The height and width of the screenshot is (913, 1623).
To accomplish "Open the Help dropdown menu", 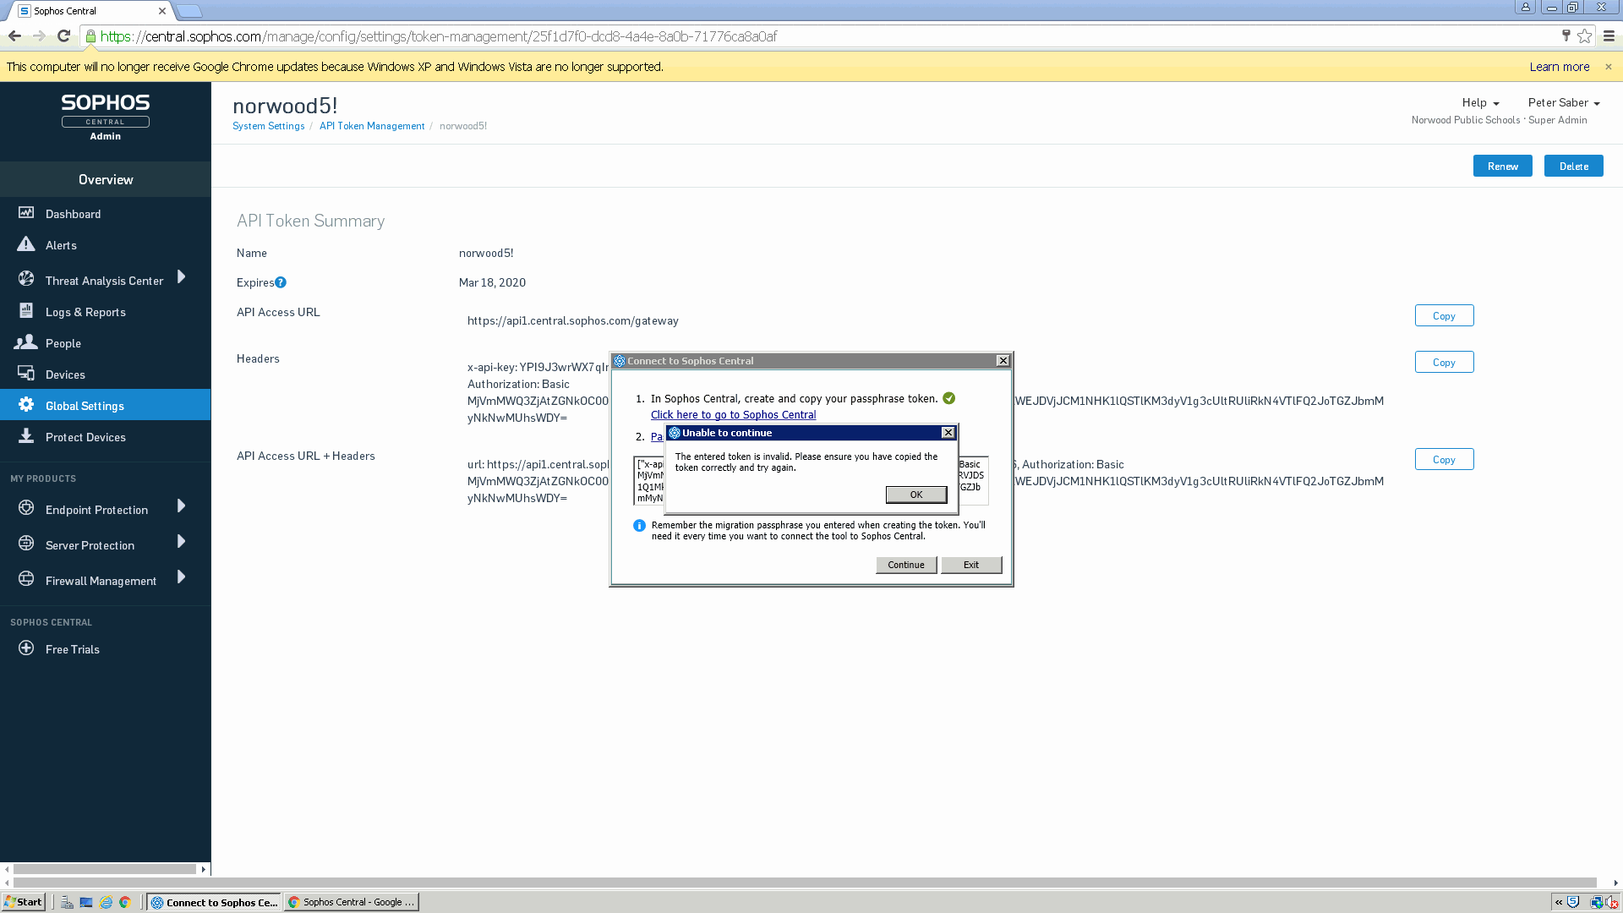I will click(1480, 102).
